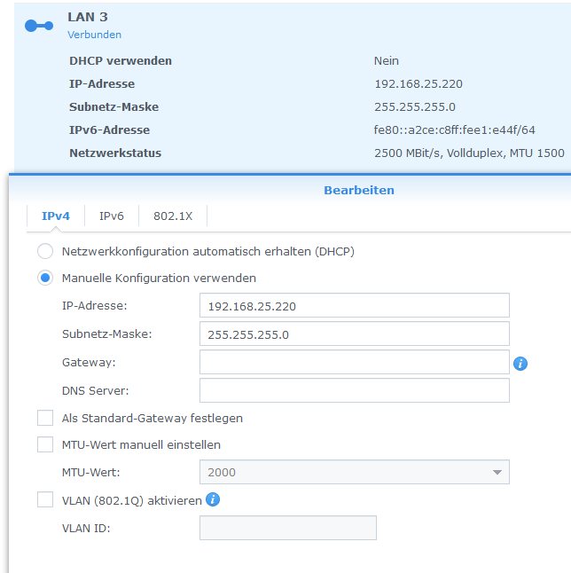
Task: Select automatic DHCP network configuration
Action: click(45, 251)
